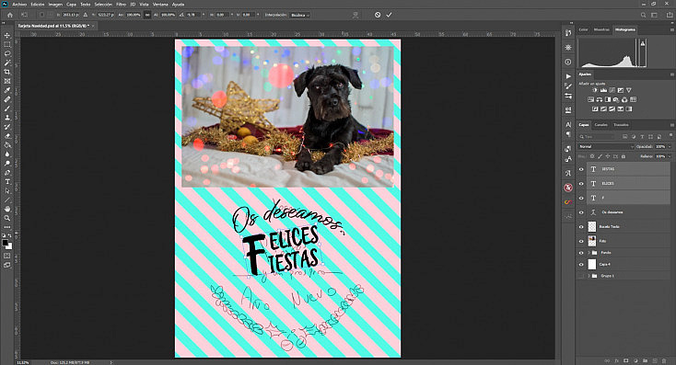The image size is (676, 365).
Task: Open the Histograma panel options menu
Action: point(671,29)
